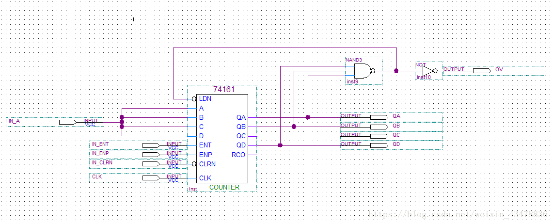
Task: Click the NAND3 label text
Action: click(353, 60)
